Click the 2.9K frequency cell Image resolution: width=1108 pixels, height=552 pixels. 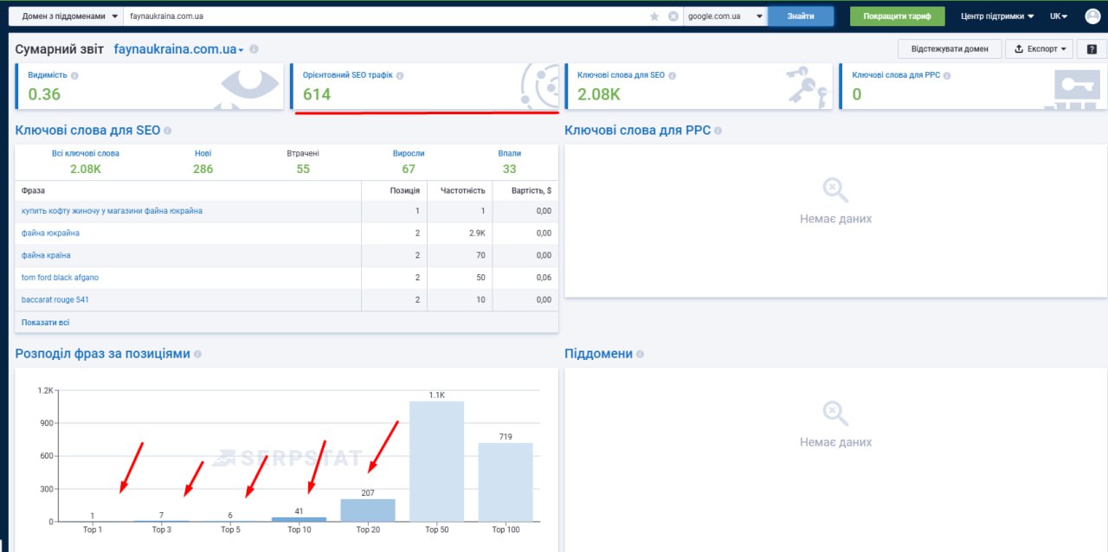tap(477, 234)
